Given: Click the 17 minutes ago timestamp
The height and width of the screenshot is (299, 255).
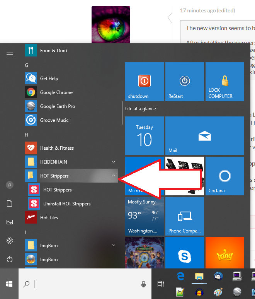Looking at the screenshot, I should [207, 10].
